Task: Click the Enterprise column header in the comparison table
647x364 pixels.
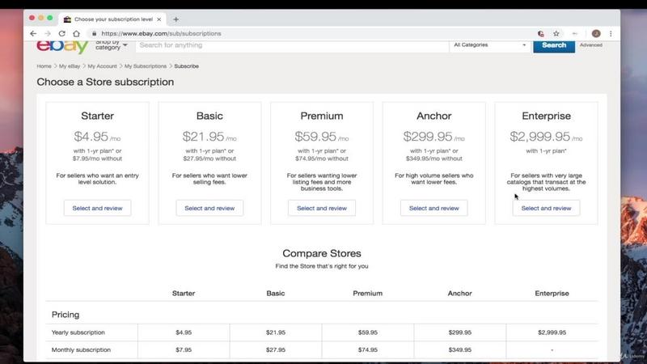Action: point(552,294)
